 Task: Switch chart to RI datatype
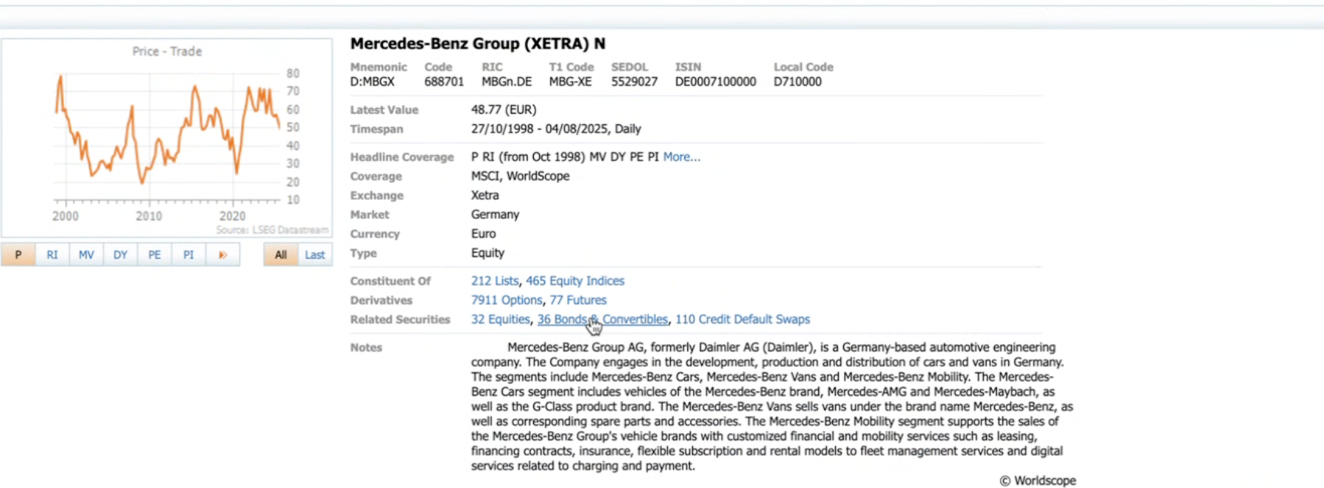(52, 255)
